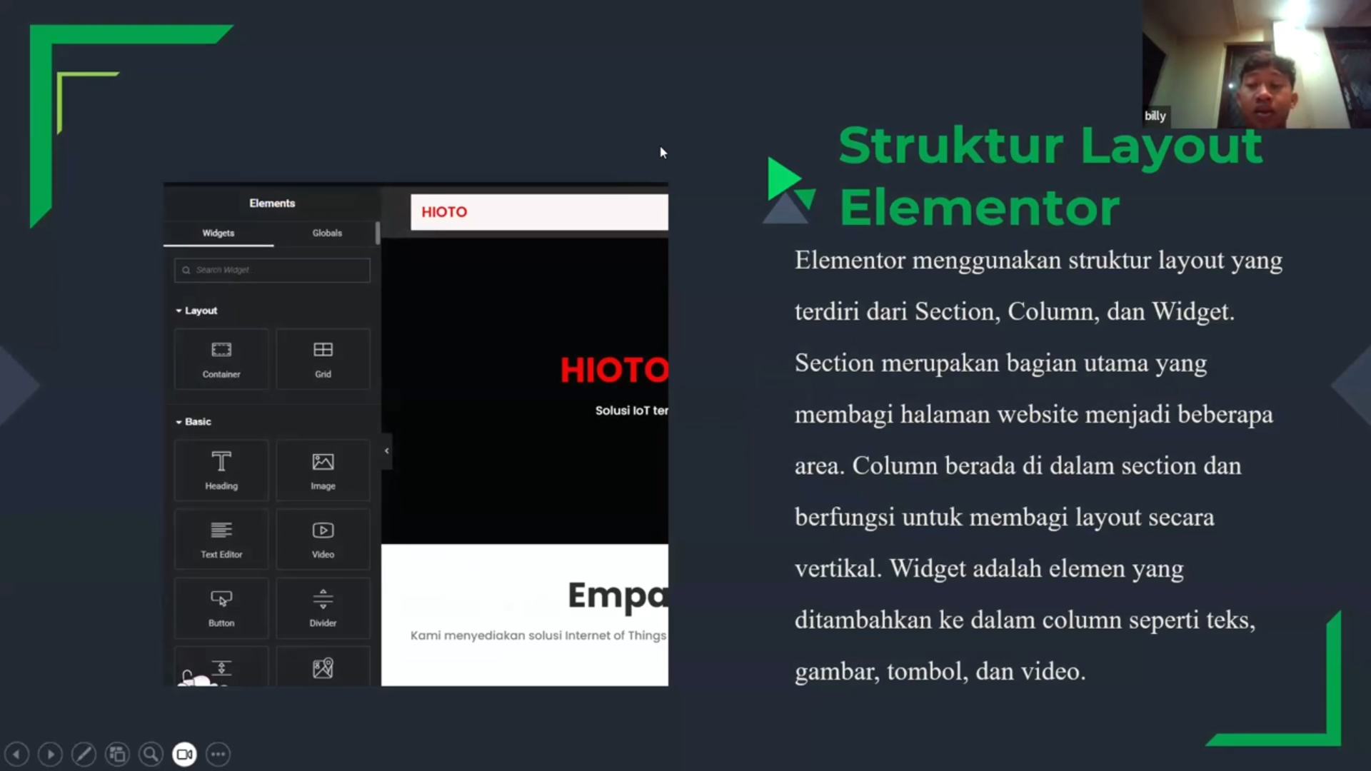Choose the Container layout widget

(221, 358)
